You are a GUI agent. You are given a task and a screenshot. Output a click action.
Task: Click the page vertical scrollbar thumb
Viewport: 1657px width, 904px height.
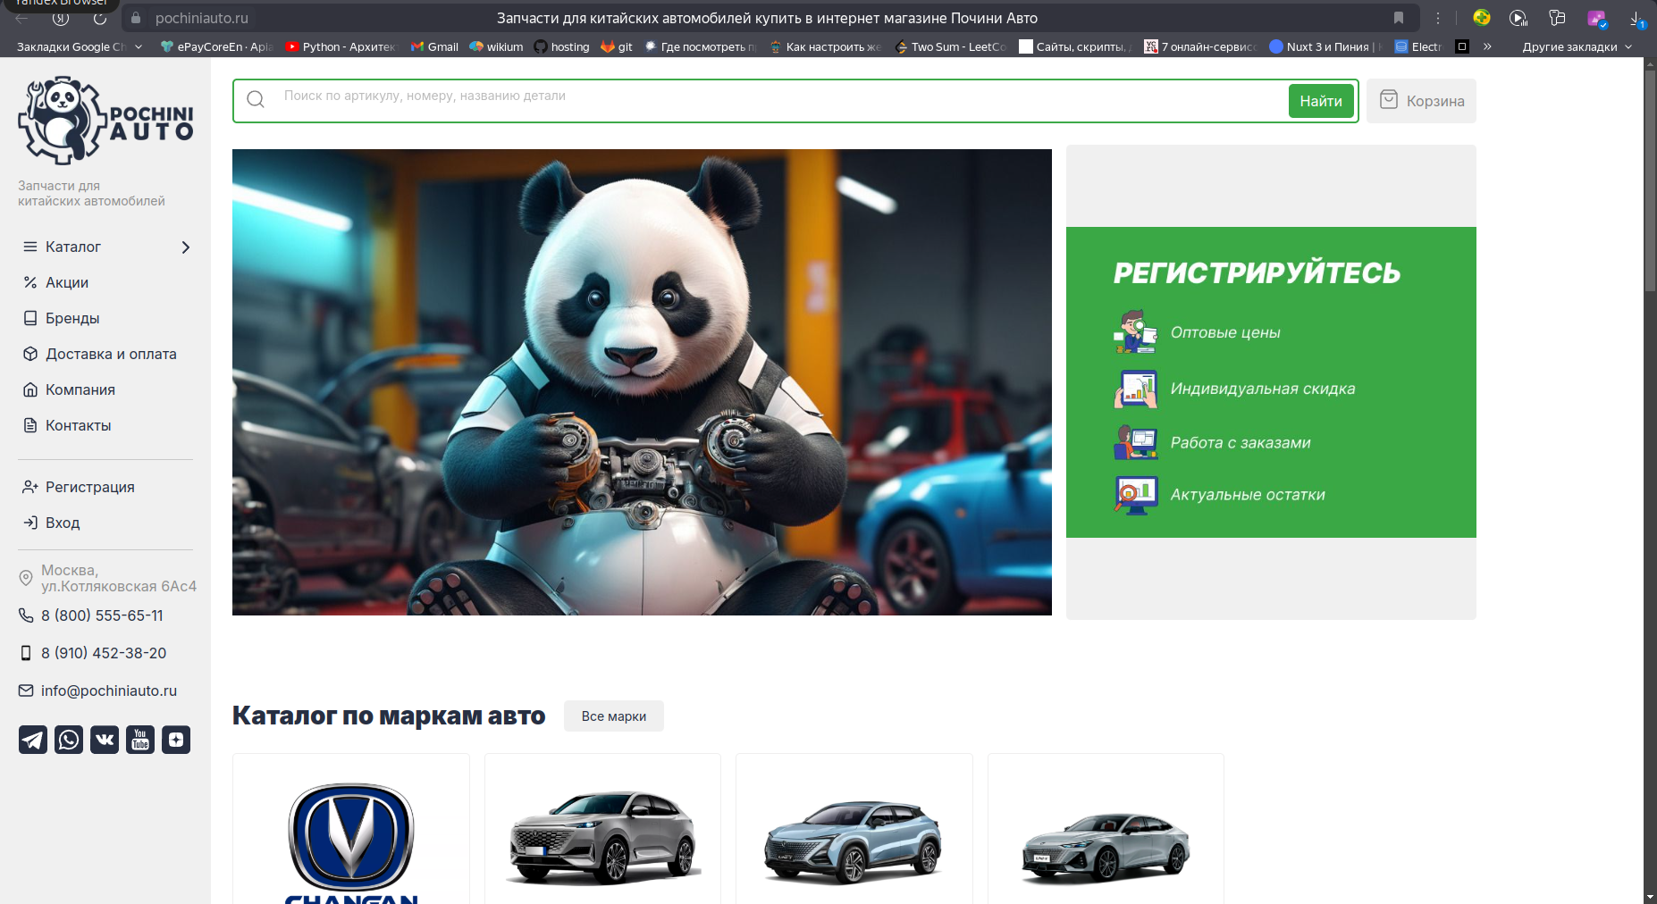(x=1650, y=179)
